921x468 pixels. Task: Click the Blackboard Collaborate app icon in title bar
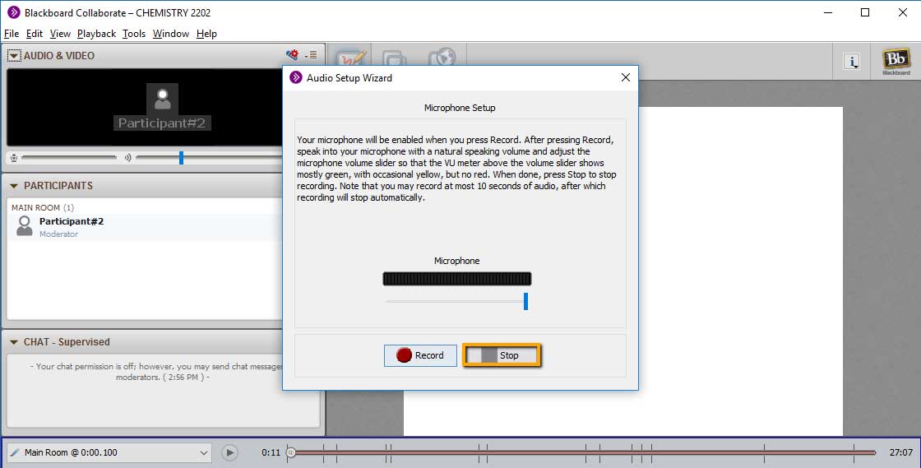click(x=13, y=12)
